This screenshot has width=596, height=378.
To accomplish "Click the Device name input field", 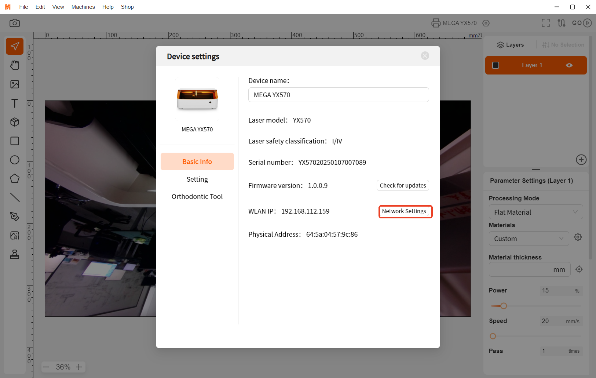I will (338, 95).
